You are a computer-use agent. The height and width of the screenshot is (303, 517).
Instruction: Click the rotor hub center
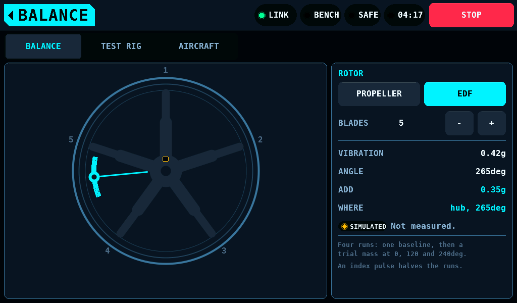pos(166,171)
